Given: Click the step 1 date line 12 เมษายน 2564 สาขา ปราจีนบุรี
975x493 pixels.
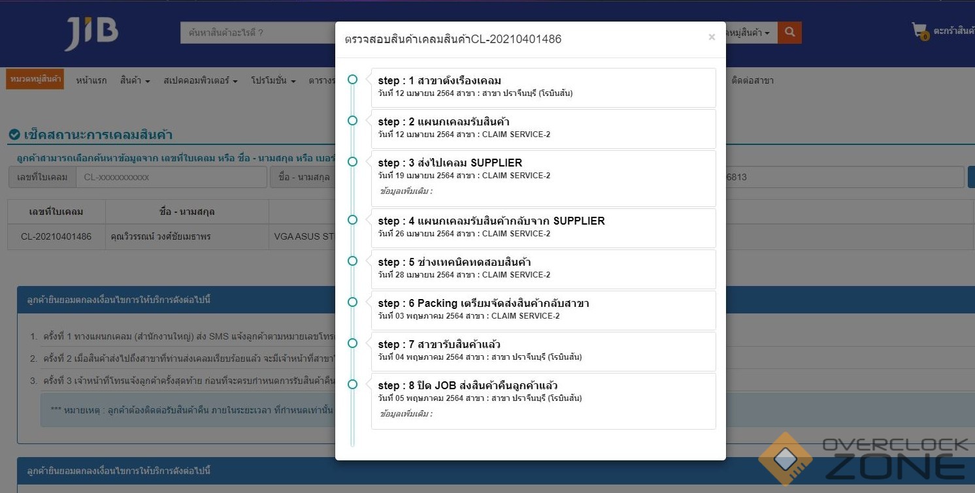Looking at the screenshot, I should [476, 93].
